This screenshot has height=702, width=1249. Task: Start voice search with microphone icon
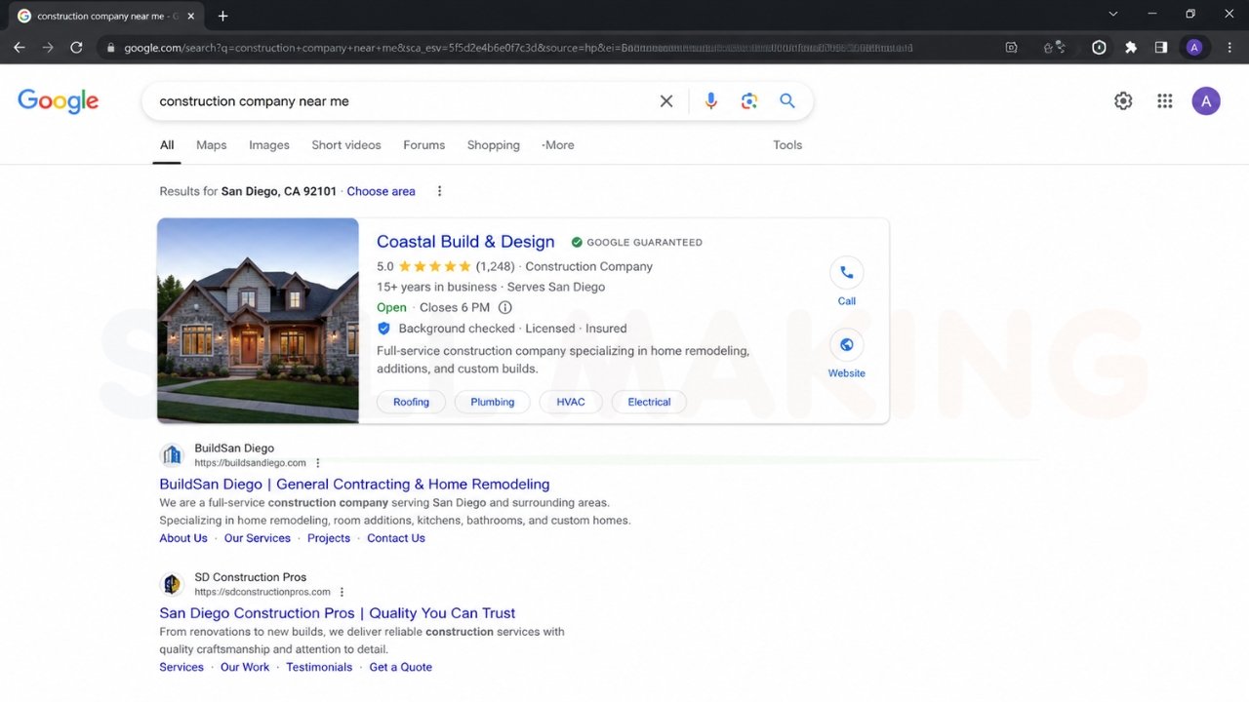(x=711, y=101)
